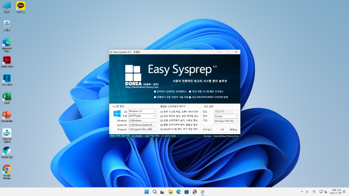Open Microsoft Store from the taskbar
Image resolution: width=349 pixels, height=196 pixels.
coord(186,192)
